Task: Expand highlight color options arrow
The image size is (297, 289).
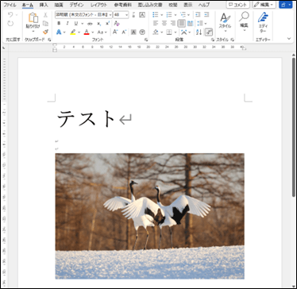Action: 79,33
